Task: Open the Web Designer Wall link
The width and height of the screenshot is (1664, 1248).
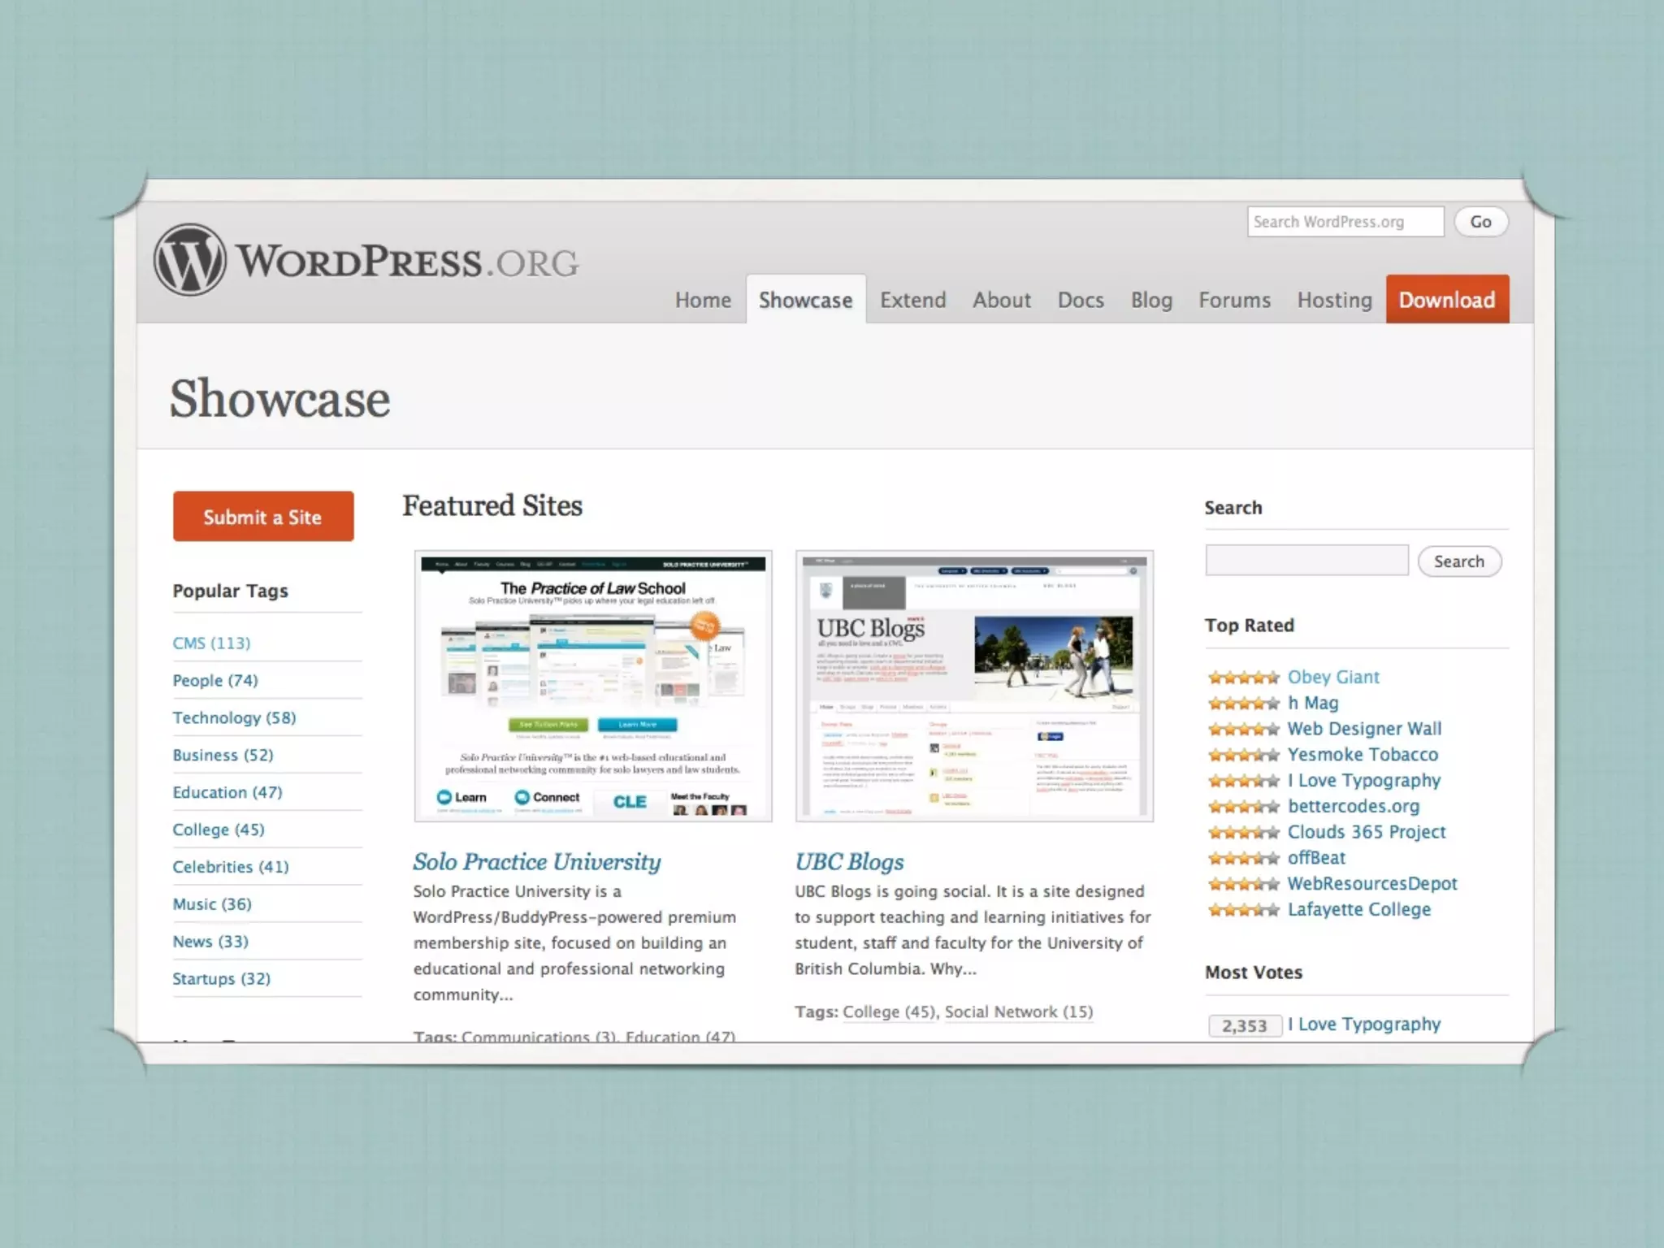Action: coord(1364,729)
